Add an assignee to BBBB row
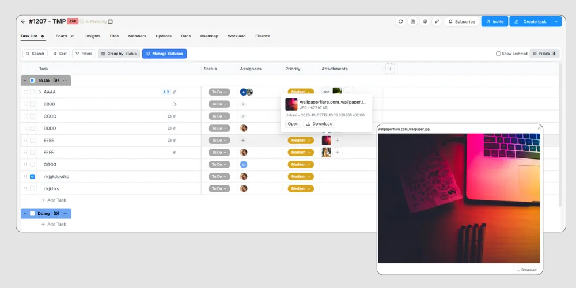576x288 pixels. click(243, 104)
